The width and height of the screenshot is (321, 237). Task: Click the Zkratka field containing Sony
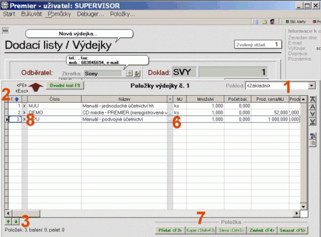coord(103,73)
